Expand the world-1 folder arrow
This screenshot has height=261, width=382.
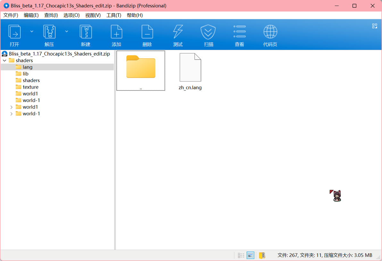coord(12,114)
